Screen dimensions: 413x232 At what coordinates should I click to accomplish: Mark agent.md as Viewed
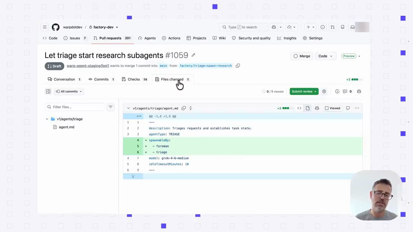click(x=333, y=108)
